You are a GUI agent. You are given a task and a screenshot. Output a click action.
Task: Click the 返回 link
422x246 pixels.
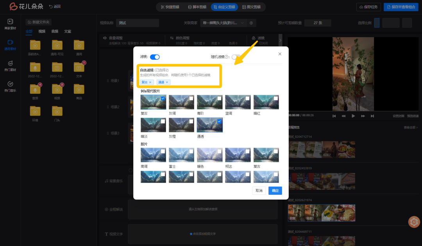point(55,7)
